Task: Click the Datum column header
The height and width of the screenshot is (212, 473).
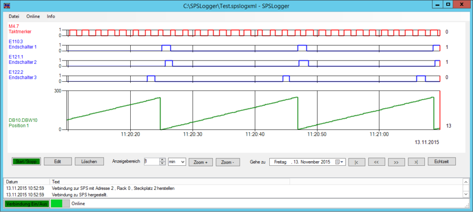Action: (x=26, y=182)
